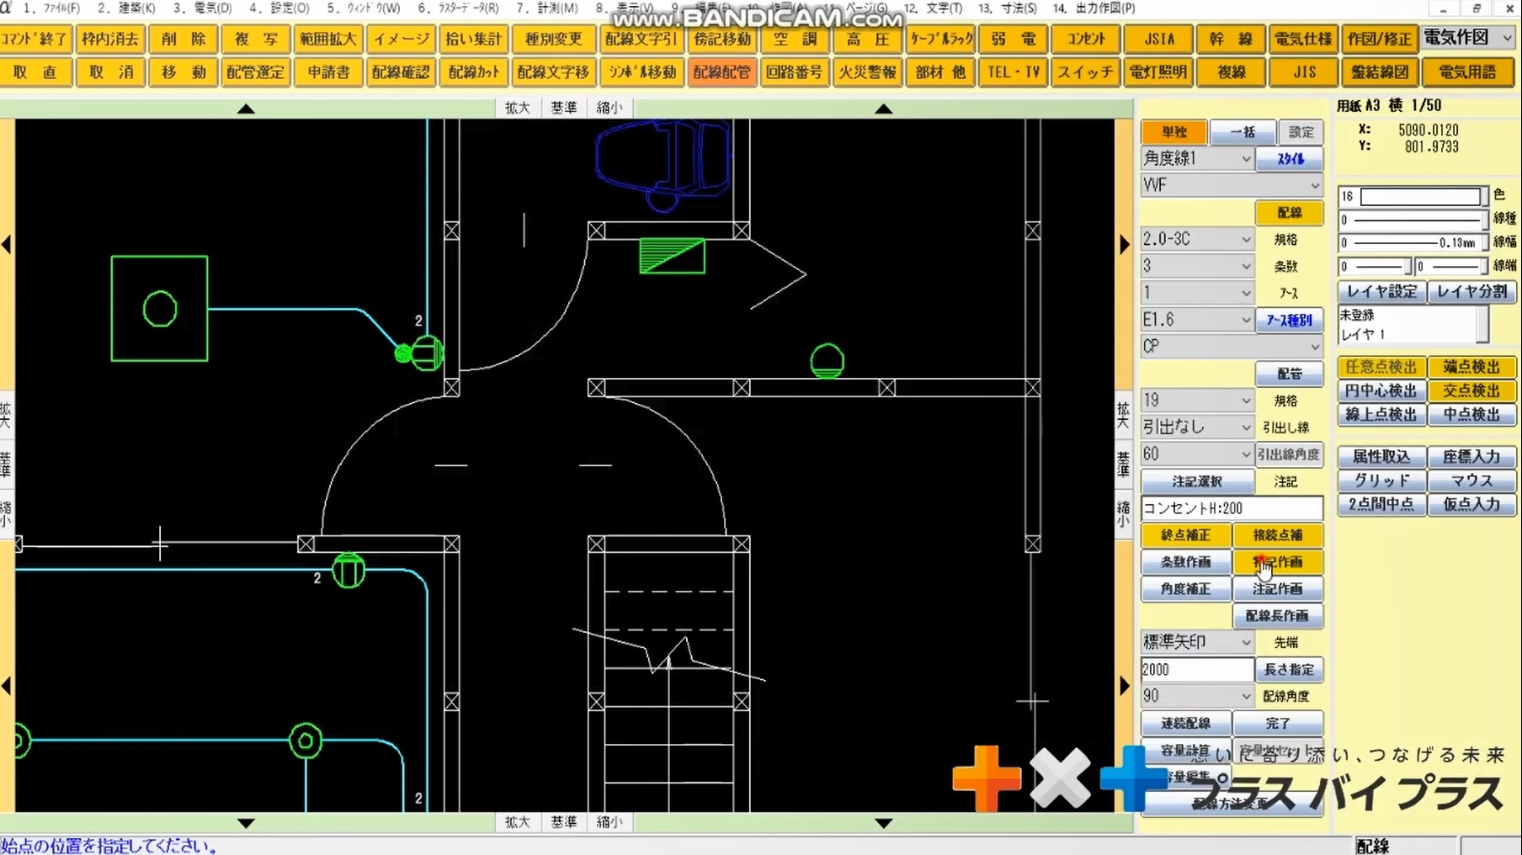
Task: Click the 配線長作画 wire length button
Action: tap(1277, 616)
